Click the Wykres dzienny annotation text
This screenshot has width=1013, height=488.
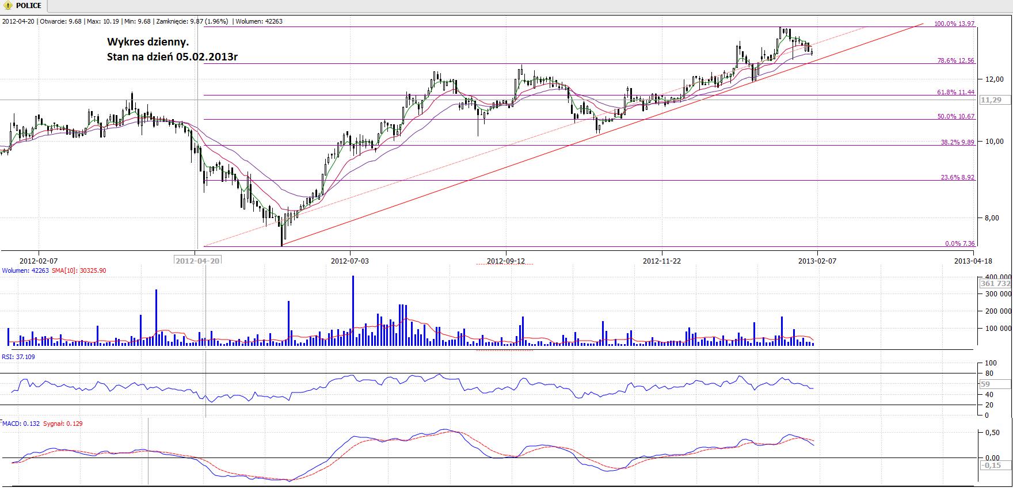pyautogui.click(x=148, y=42)
